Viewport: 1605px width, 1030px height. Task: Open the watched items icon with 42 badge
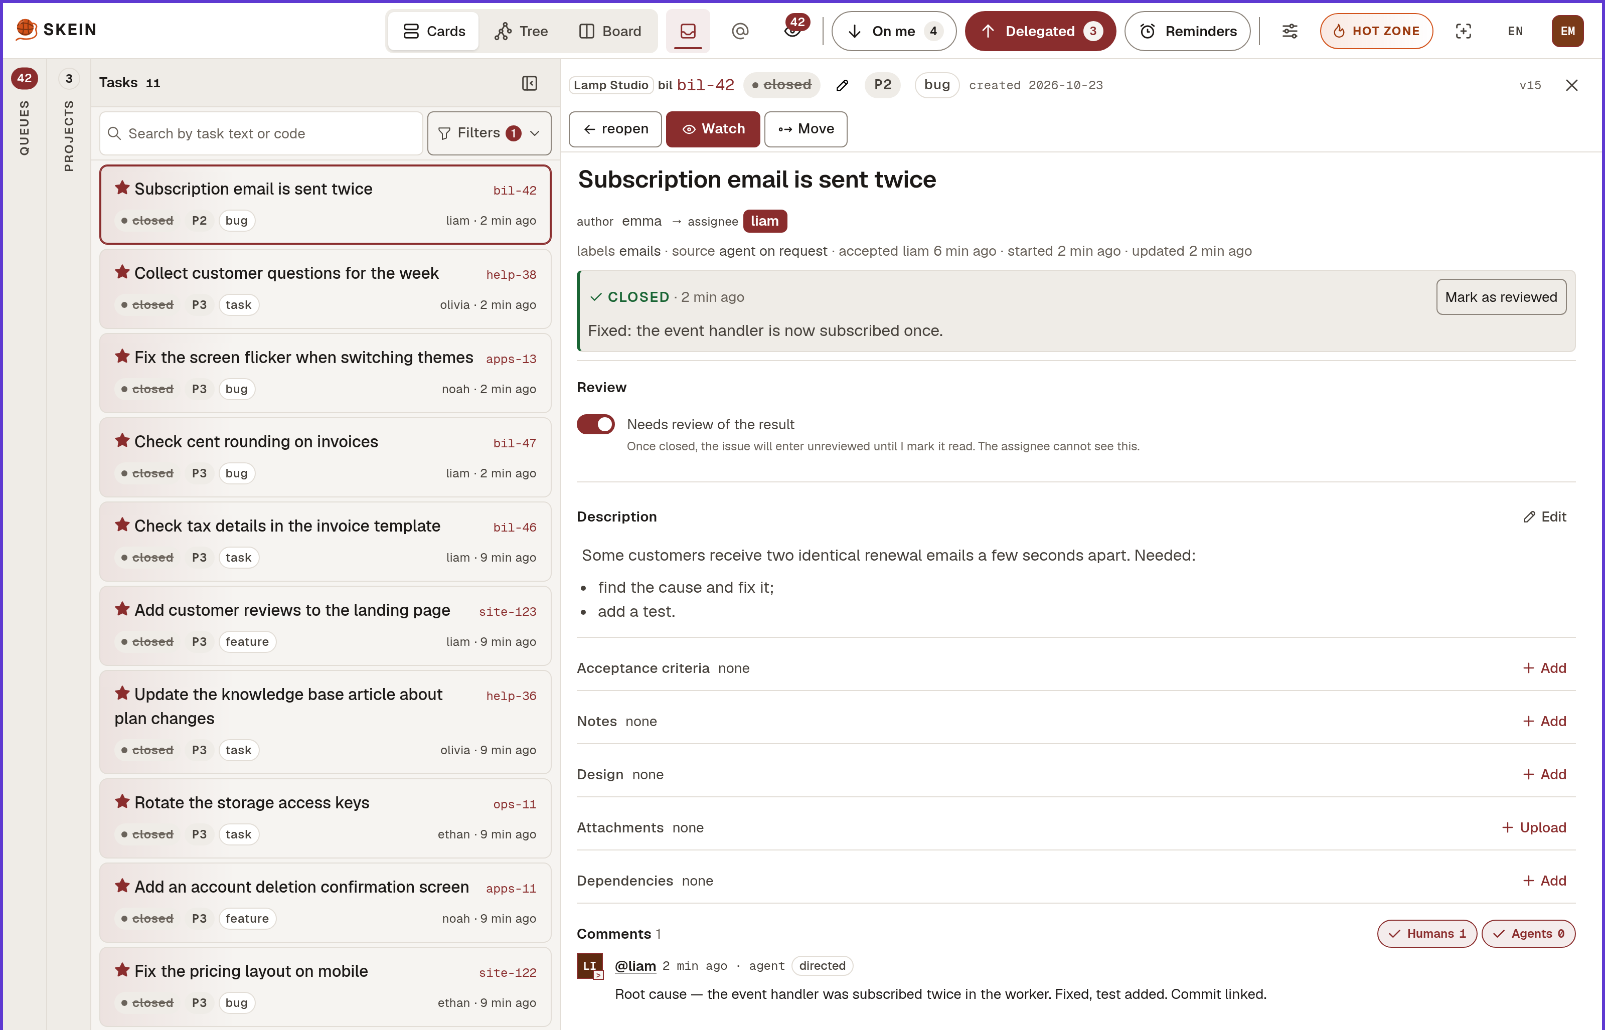793,31
